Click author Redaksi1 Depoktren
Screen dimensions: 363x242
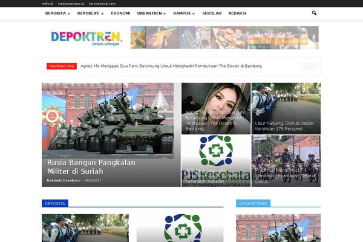point(64,180)
